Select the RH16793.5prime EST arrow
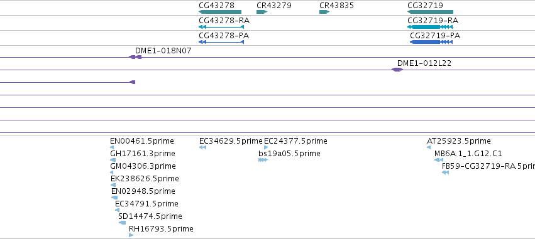The image size is (535, 239). [131, 235]
